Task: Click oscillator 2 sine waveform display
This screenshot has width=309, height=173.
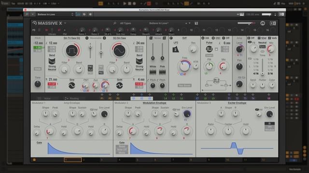Action: pos(119,50)
